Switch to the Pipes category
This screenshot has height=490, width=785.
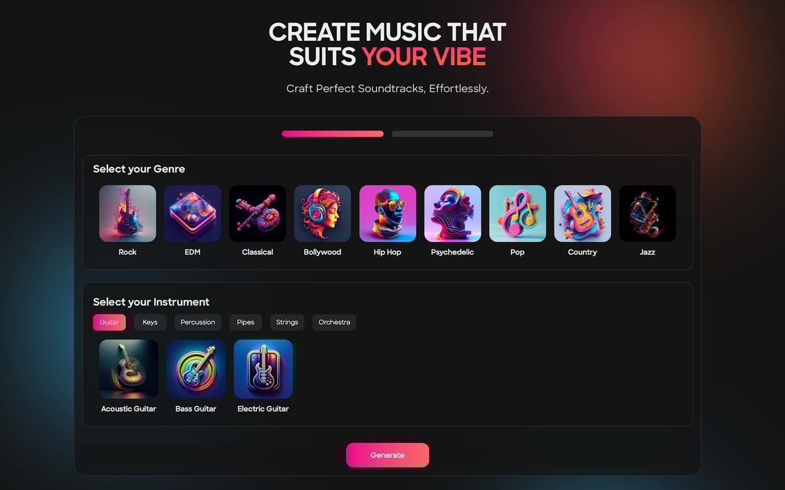point(245,322)
